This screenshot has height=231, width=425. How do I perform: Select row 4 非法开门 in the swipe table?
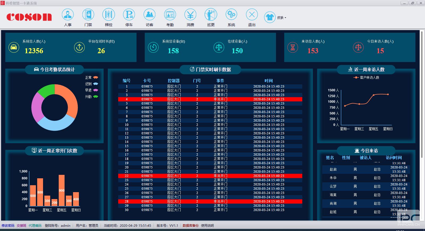click(210, 99)
